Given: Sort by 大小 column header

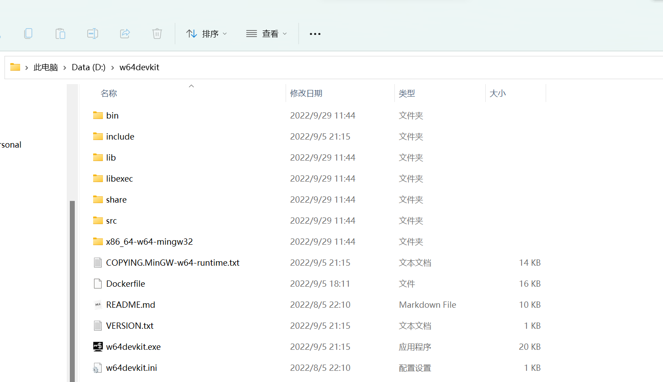Looking at the screenshot, I should (x=498, y=93).
